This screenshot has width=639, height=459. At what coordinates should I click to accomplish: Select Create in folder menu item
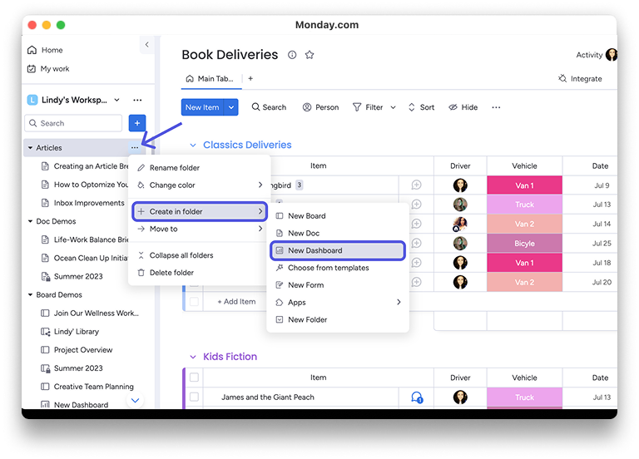click(x=200, y=211)
